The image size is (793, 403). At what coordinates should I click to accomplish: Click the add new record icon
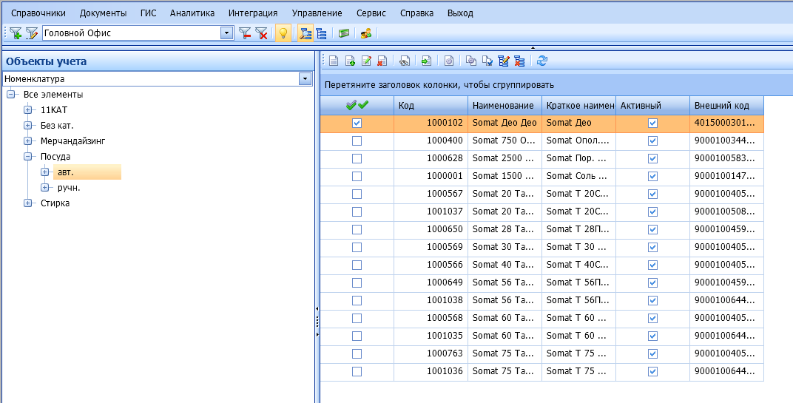(350, 61)
